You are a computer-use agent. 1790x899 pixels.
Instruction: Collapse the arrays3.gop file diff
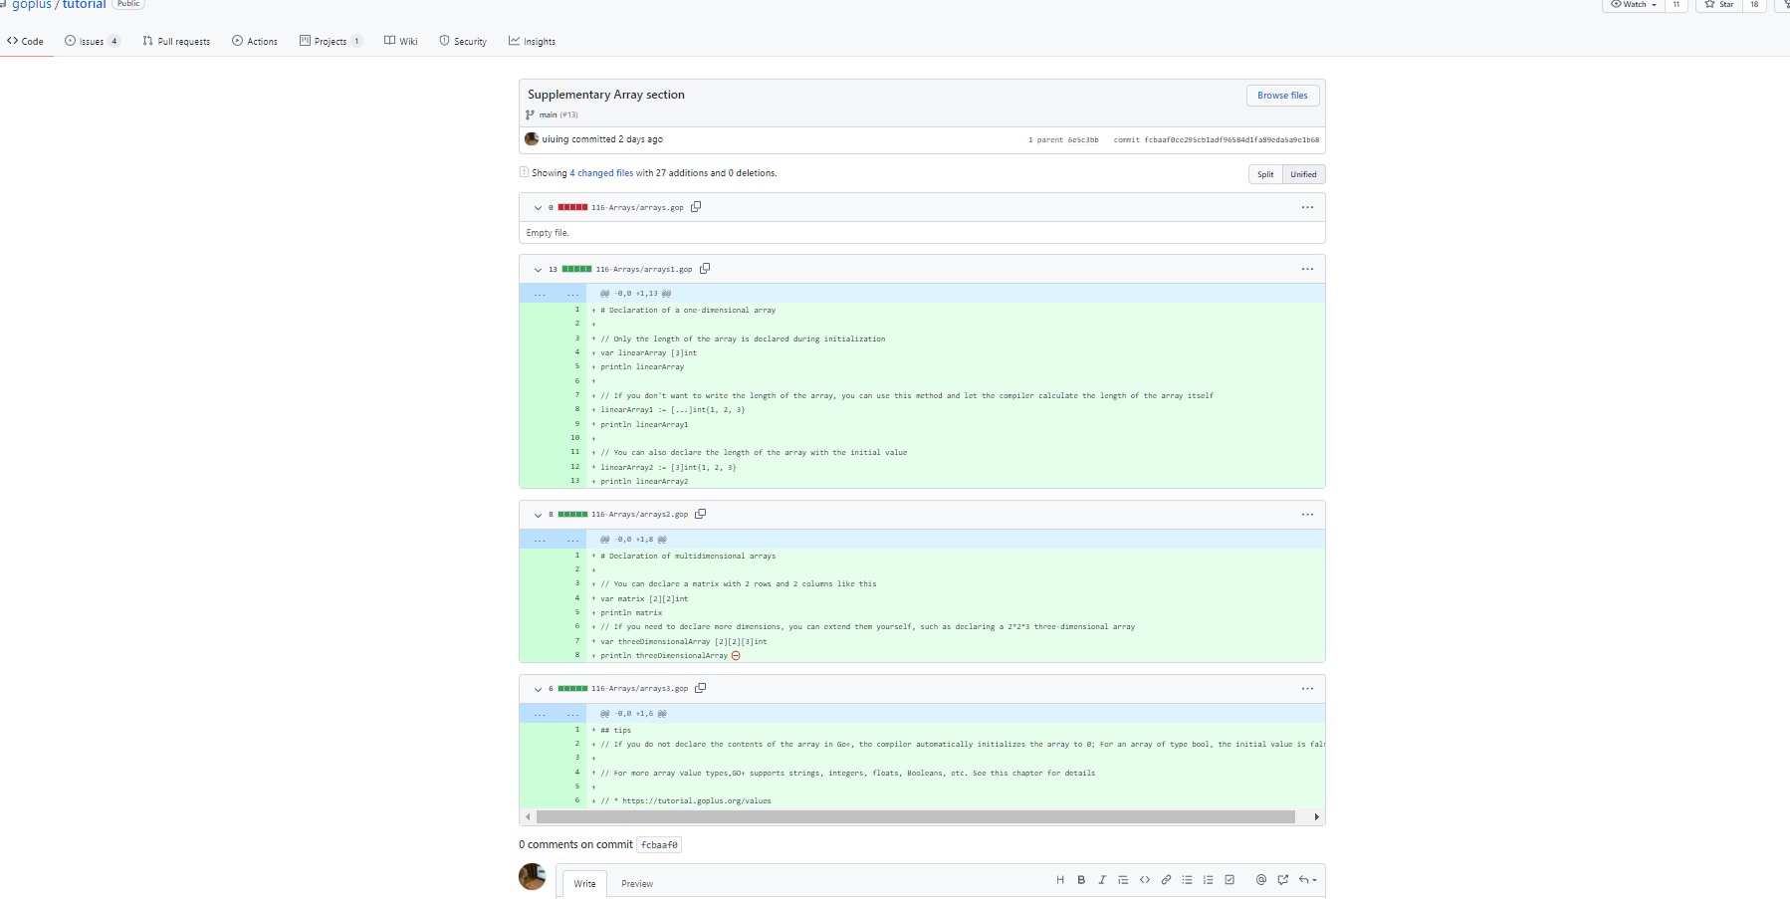tap(538, 690)
